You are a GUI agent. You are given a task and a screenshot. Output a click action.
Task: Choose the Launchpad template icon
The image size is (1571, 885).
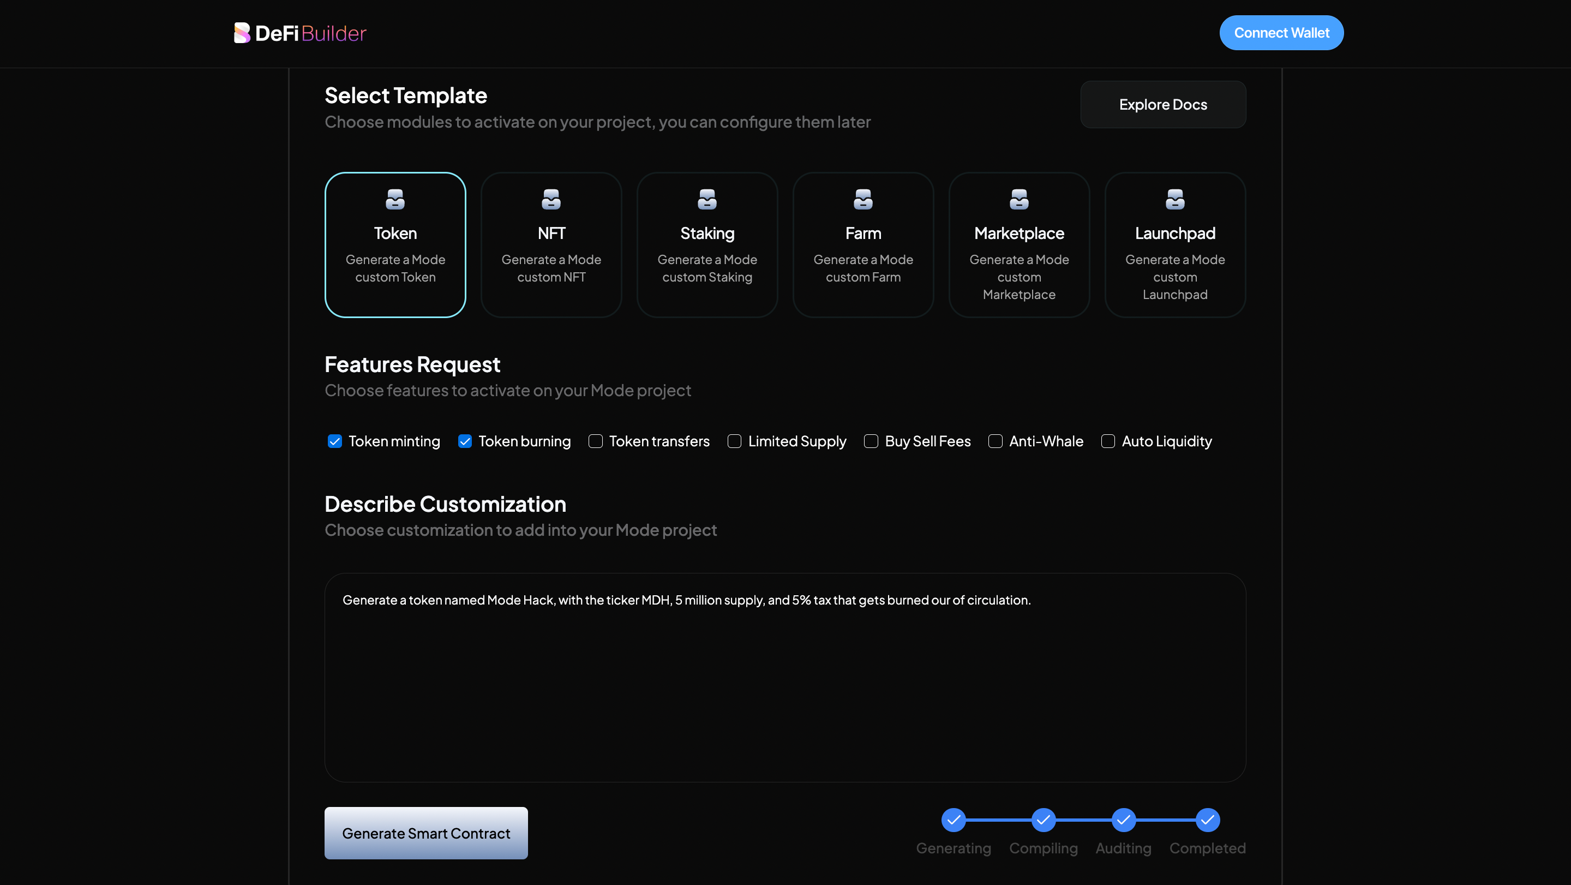pos(1174,200)
